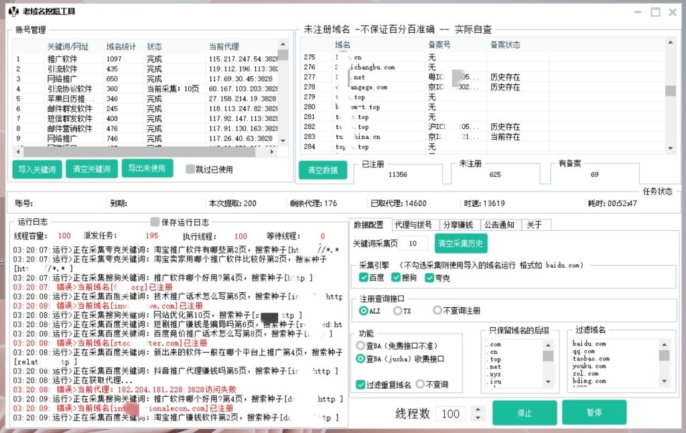
Task: Click the 导入关键词 button
Action: point(37,169)
